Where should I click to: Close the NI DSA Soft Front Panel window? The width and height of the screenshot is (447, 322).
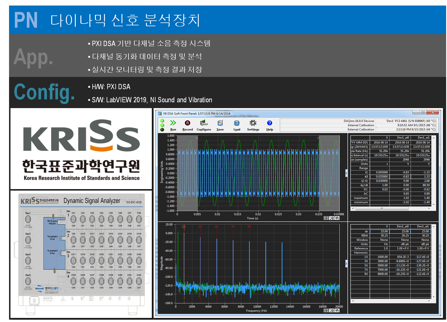(433, 112)
